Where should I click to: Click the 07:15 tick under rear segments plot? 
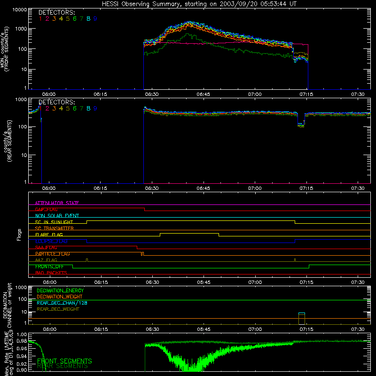pos(306,188)
